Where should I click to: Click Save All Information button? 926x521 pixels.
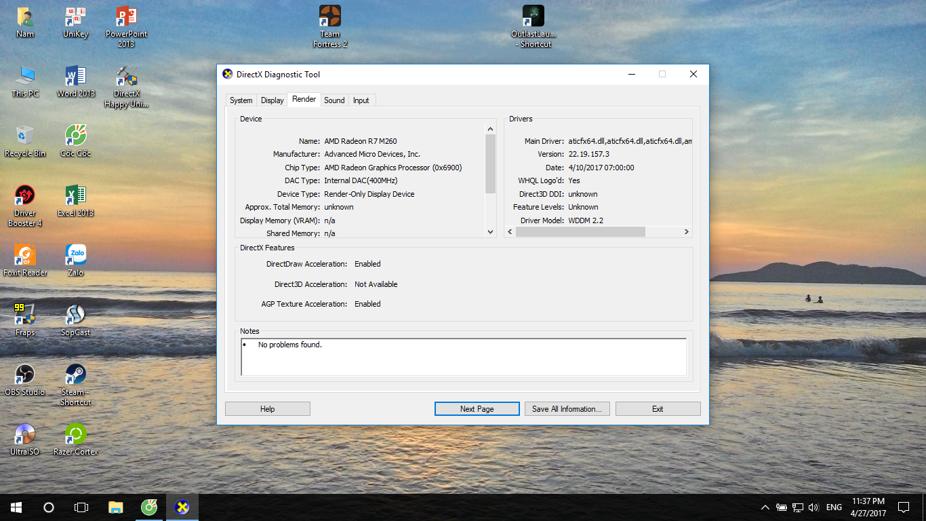coord(567,409)
